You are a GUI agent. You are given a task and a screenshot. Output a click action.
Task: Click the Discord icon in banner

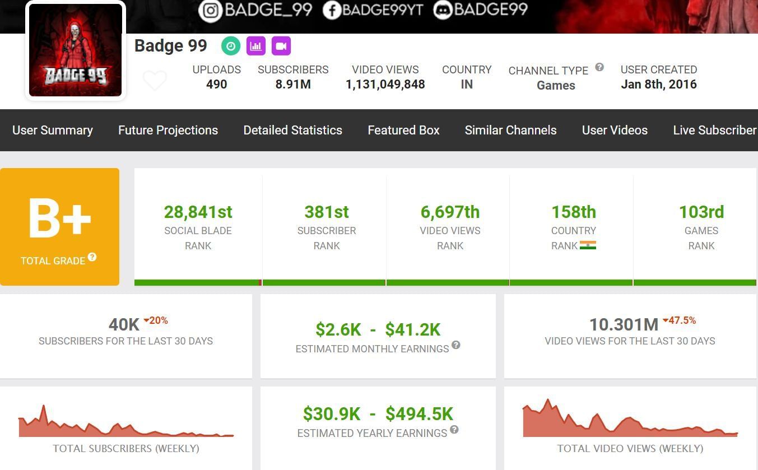click(x=443, y=10)
